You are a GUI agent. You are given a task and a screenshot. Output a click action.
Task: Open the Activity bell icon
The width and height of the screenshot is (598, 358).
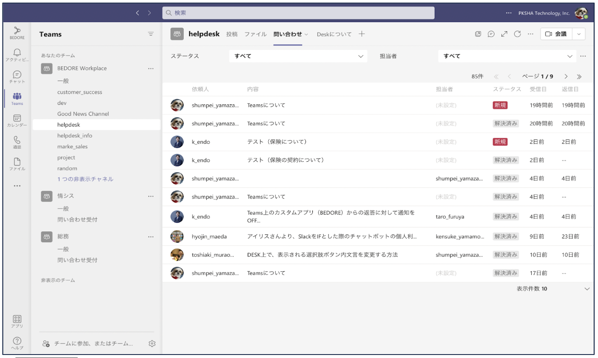pos(17,55)
